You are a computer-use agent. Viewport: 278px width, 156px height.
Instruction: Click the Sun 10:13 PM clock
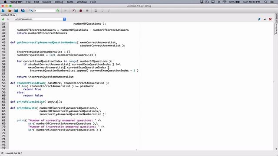[252, 2]
